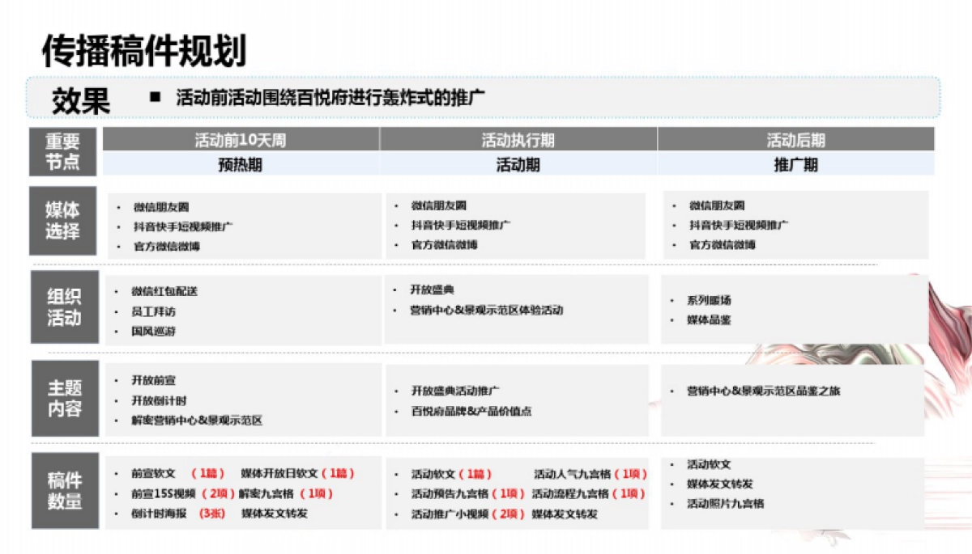Select the 开放倒计时 bullet text
Image resolution: width=972 pixels, height=554 pixels.
(159, 400)
